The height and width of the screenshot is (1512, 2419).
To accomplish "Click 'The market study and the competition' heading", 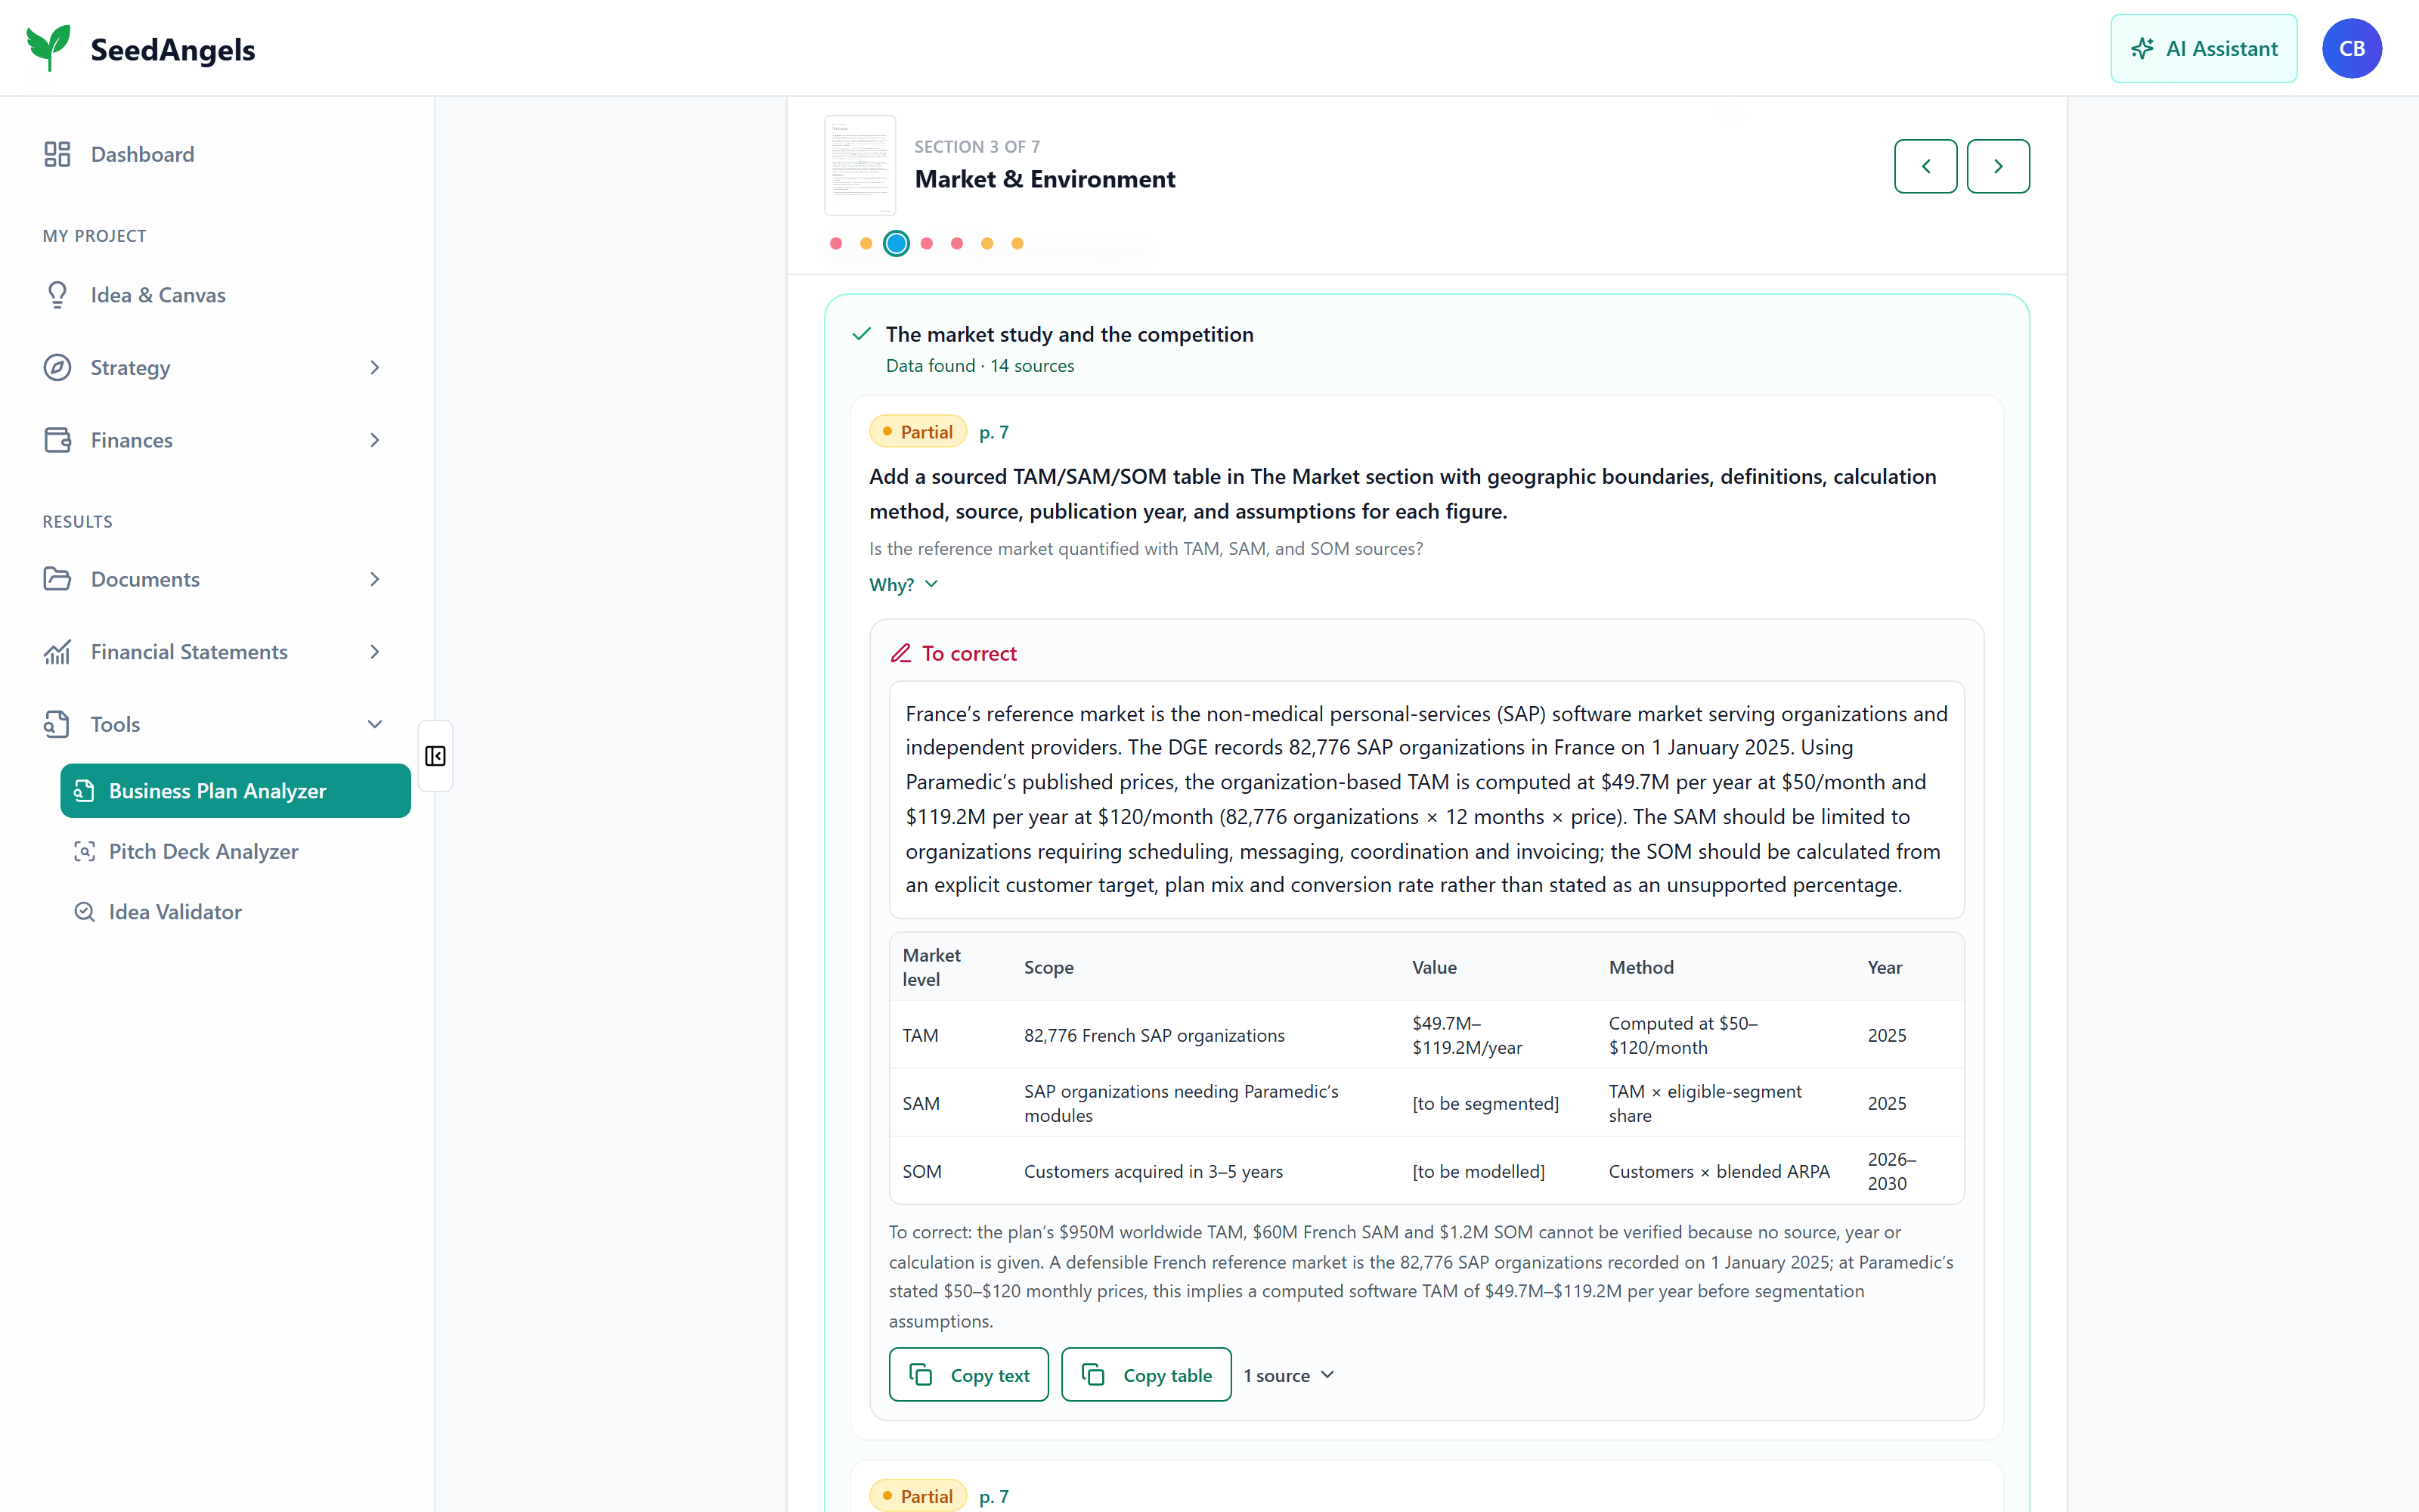I will [1069, 334].
